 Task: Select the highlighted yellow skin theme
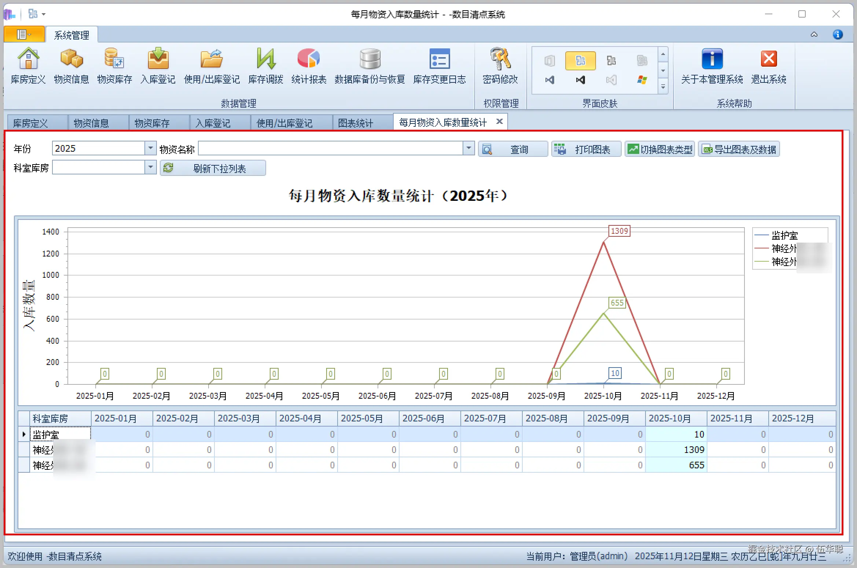581,60
